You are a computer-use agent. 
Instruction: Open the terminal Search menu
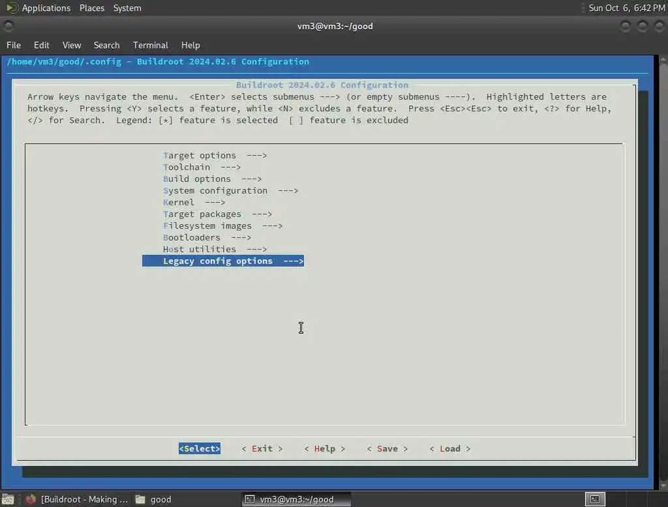(x=106, y=45)
